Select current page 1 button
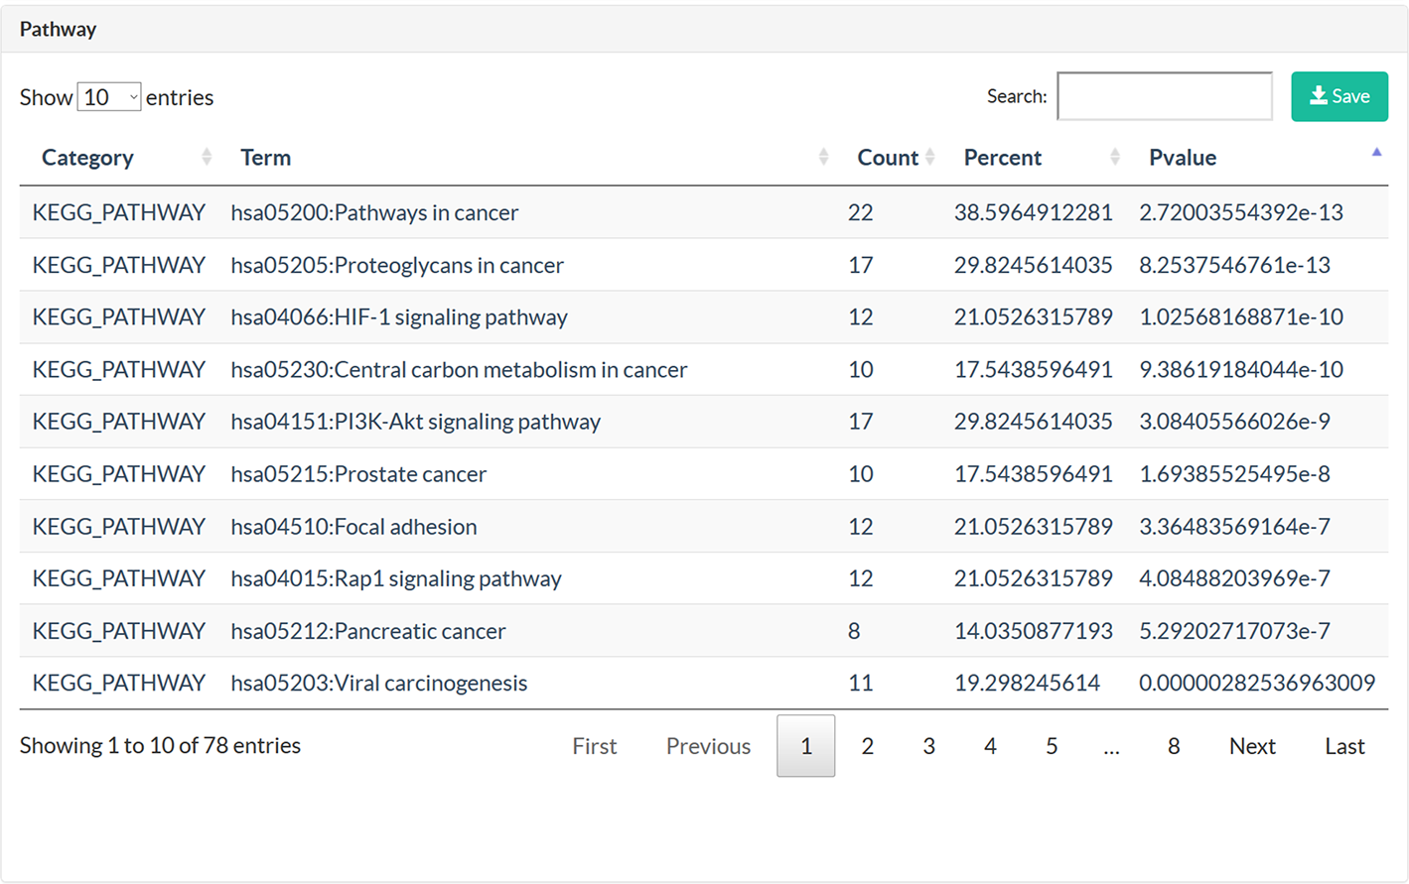 [x=805, y=746]
